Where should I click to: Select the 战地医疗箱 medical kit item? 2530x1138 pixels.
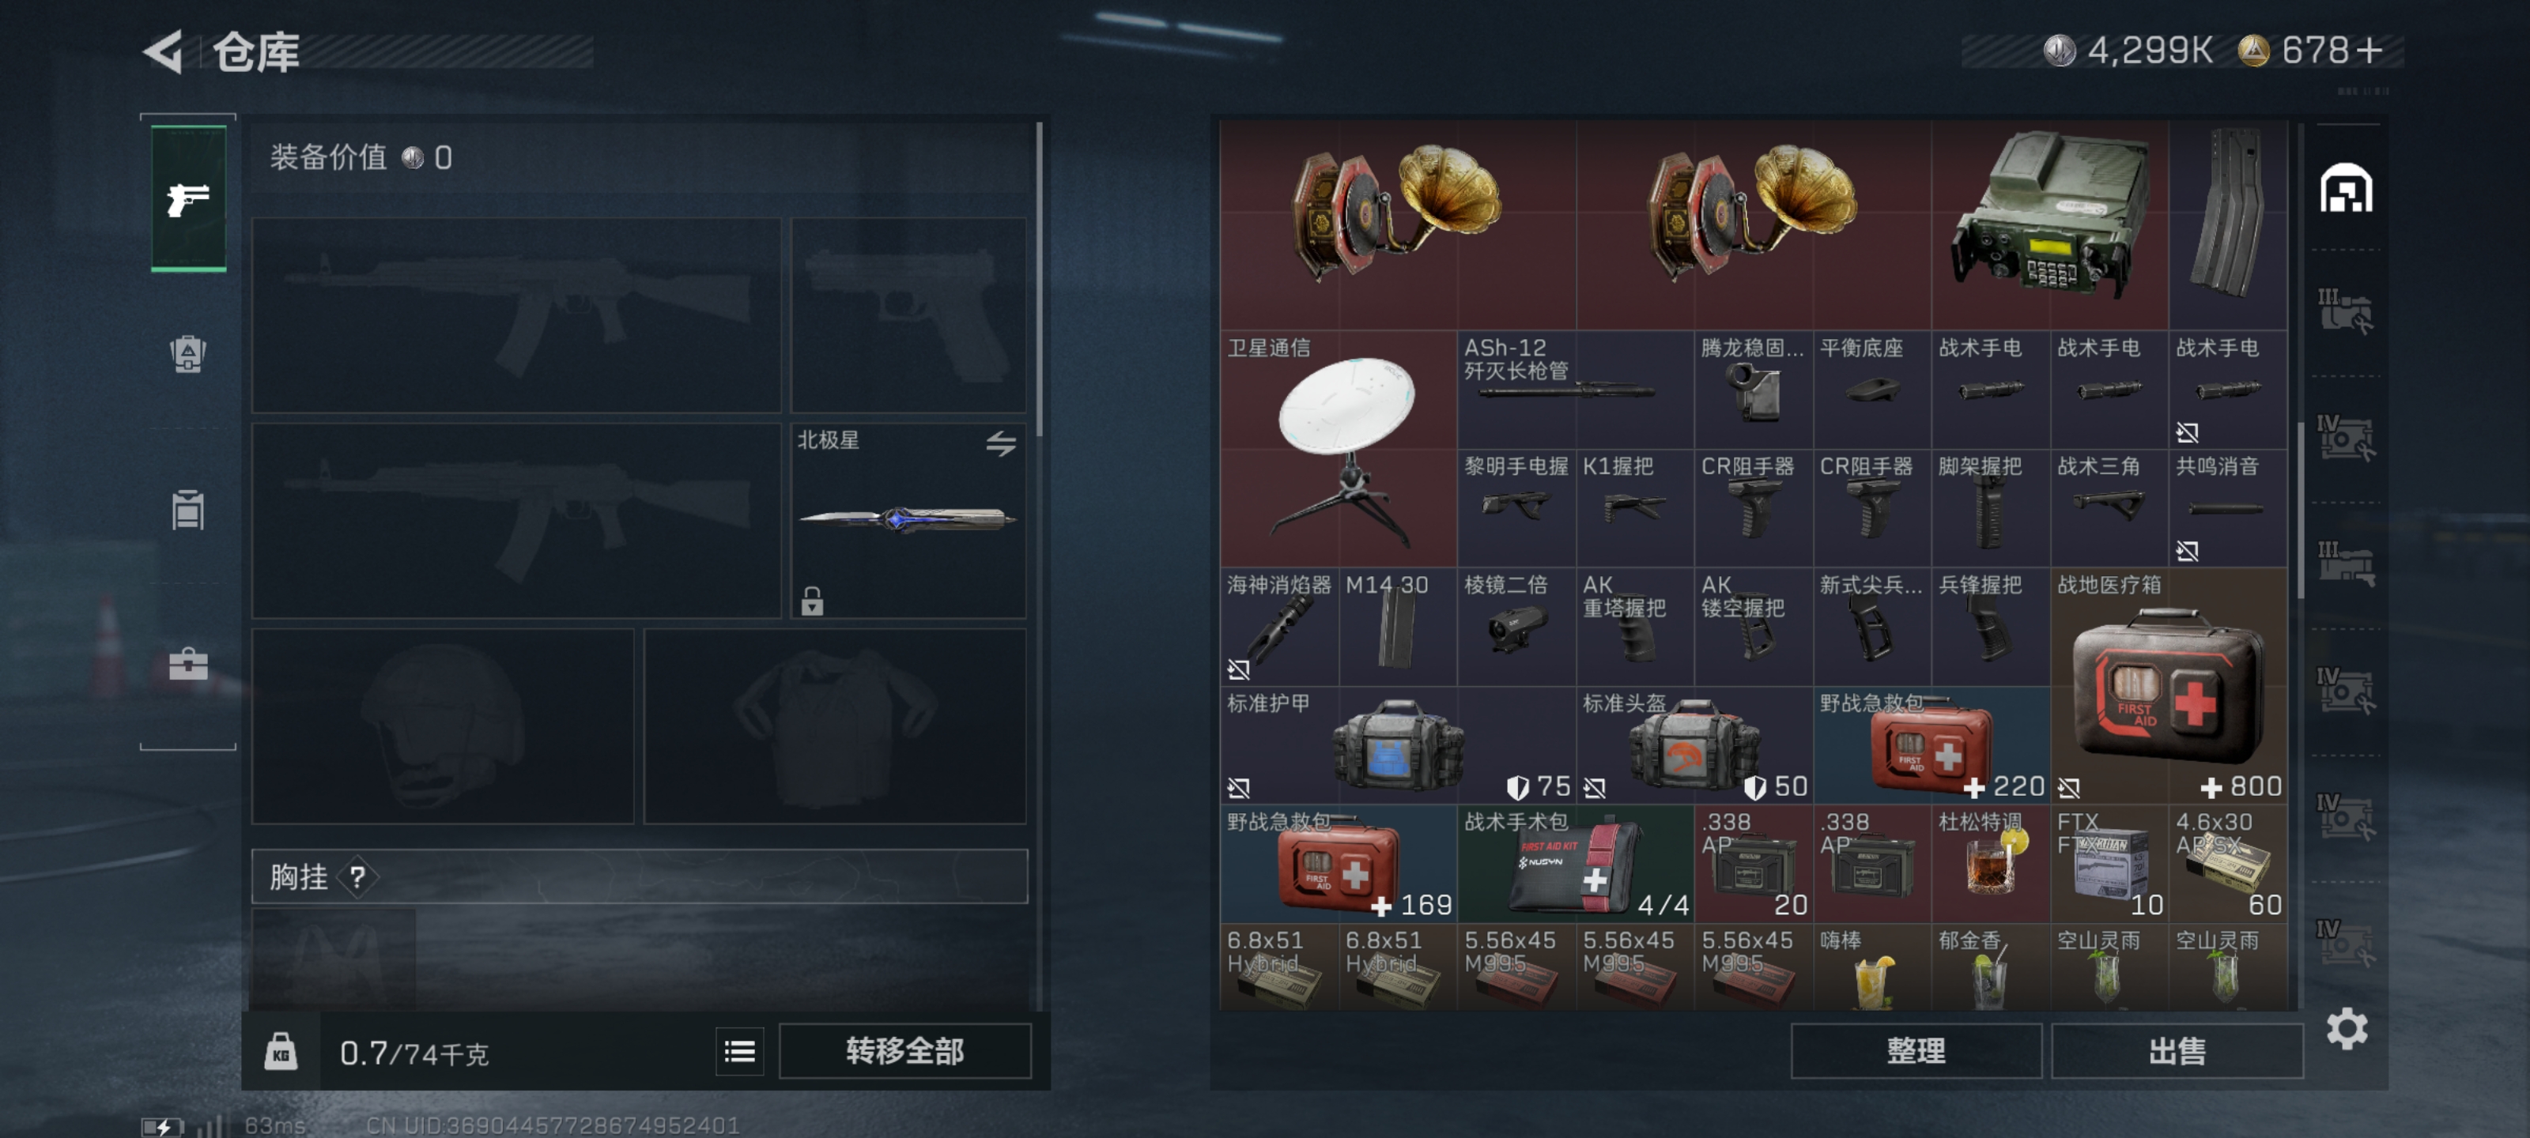click(2169, 685)
